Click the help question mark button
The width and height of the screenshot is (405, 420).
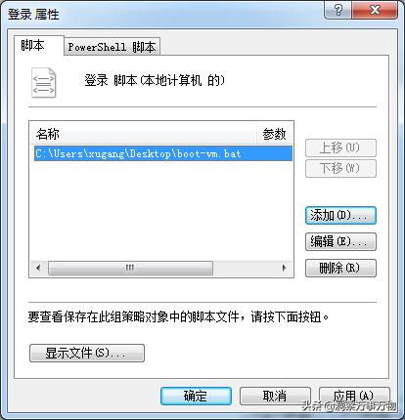click(x=337, y=10)
